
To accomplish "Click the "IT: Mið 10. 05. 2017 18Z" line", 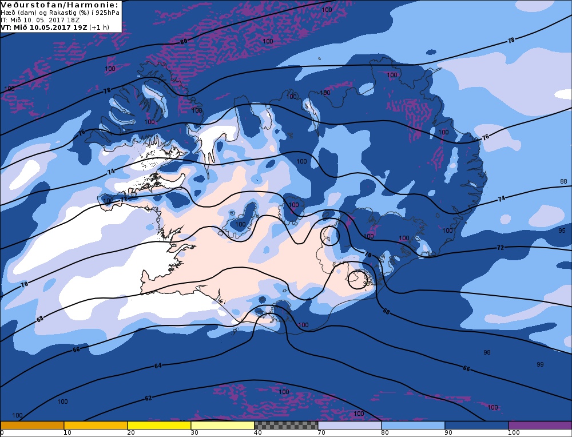I will pos(40,20).
